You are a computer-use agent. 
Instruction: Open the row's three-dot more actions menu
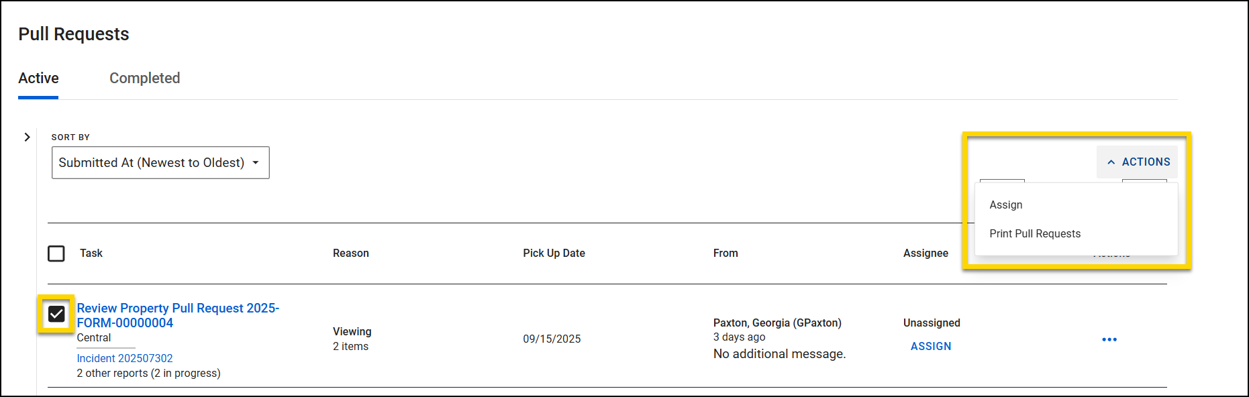point(1109,339)
